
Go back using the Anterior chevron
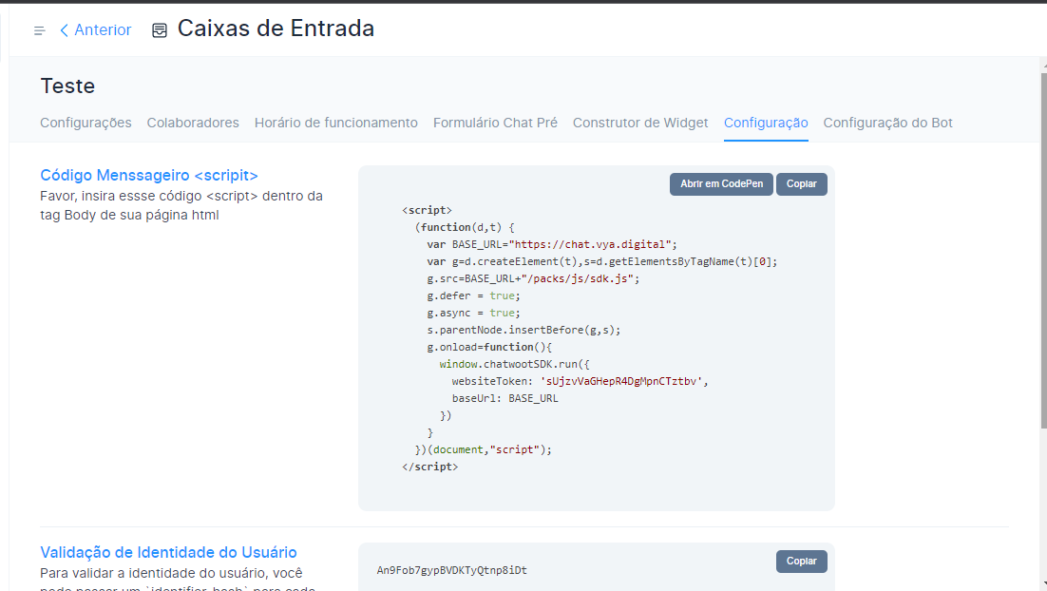pos(65,30)
